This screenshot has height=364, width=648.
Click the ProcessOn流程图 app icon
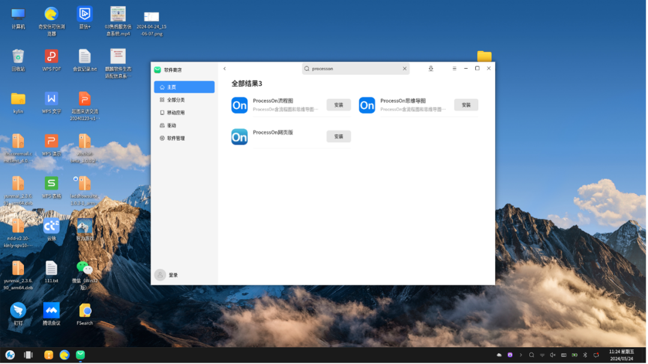239,105
